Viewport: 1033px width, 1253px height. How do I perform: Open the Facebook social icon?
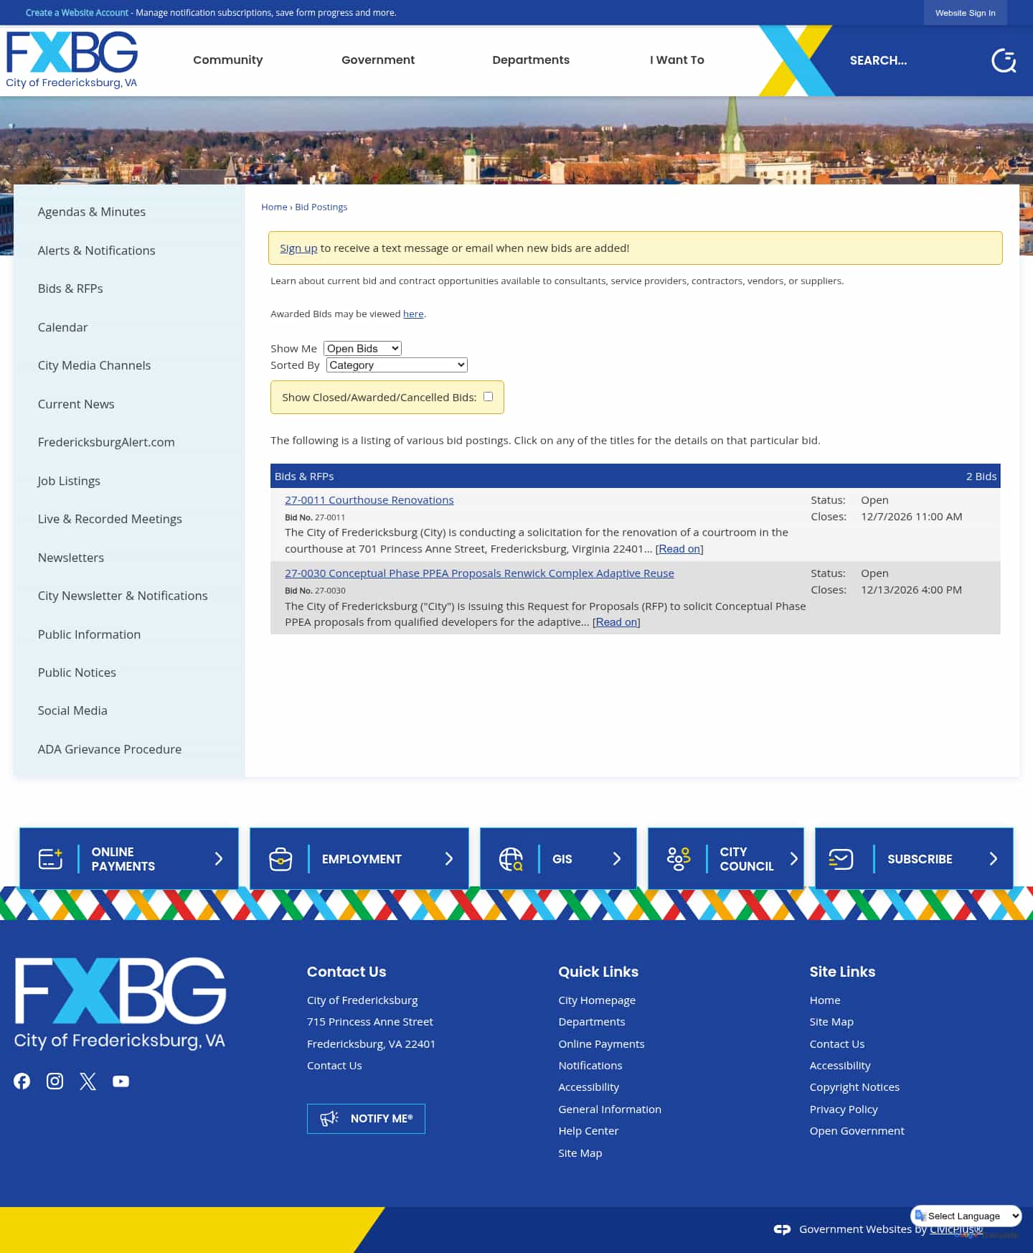click(x=22, y=1081)
